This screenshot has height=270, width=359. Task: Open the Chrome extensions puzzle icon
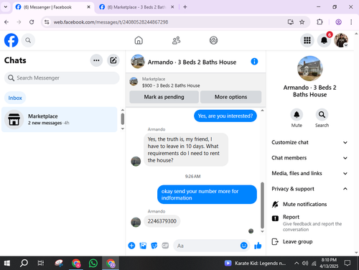point(320,22)
